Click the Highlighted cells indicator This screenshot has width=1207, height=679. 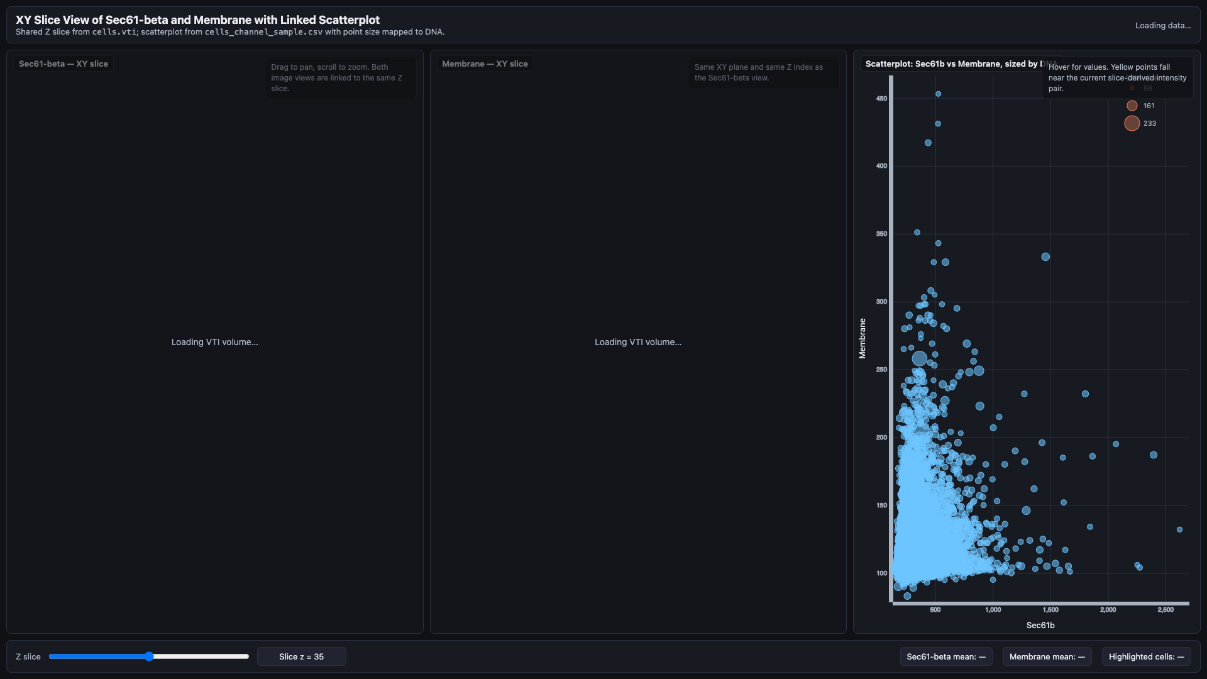[x=1146, y=656]
